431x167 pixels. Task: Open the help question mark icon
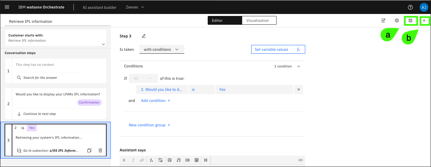410,7
